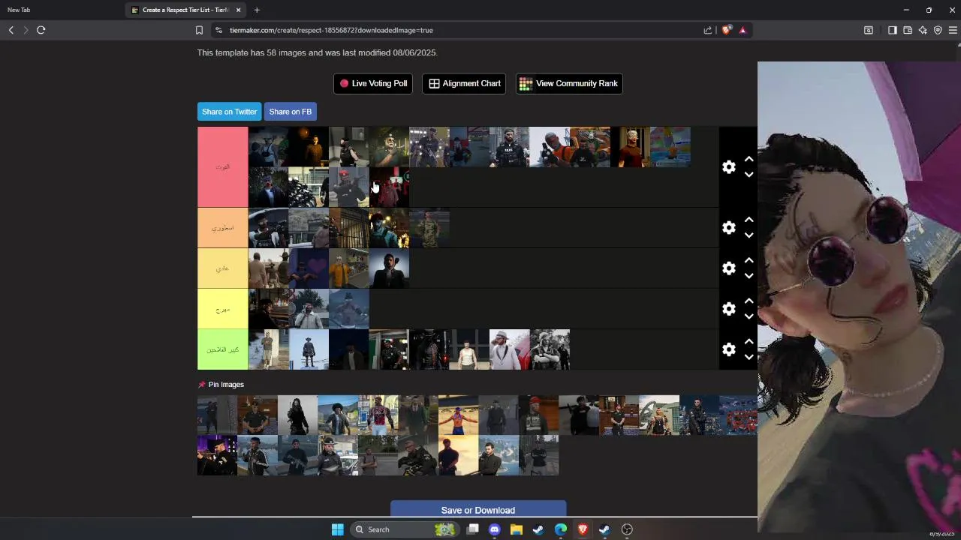Select the purple heart image in third tier

pos(309,268)
